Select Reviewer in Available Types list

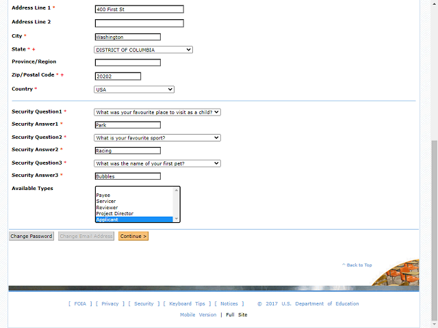click(134, 208)
